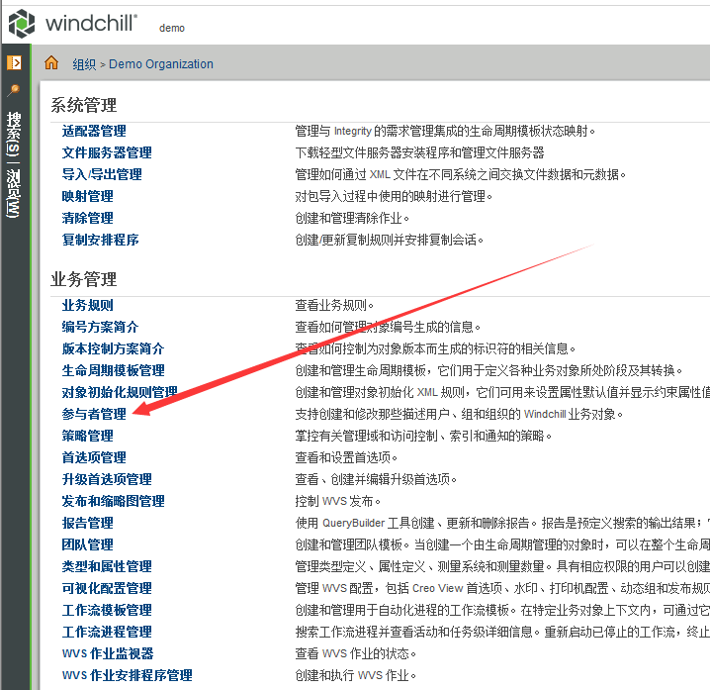This screenshot has width=710, height=690.
Task: Click description 下载轻型文件服务器安装程序和管理文件服务器
Action: [x=419, y=152]
